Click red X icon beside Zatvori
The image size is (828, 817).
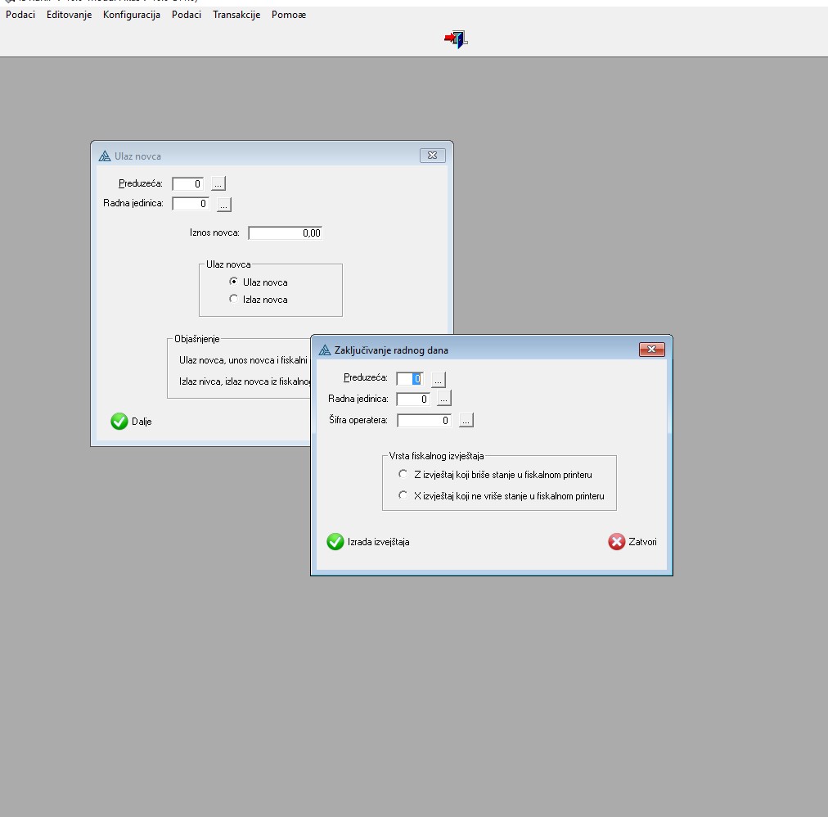616,542
